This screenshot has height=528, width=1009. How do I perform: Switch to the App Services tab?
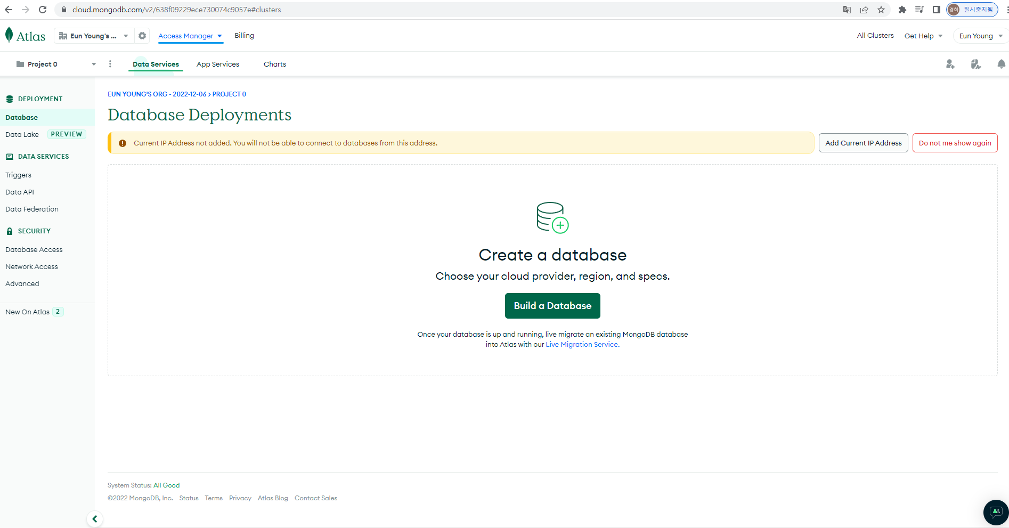point(218,64)
